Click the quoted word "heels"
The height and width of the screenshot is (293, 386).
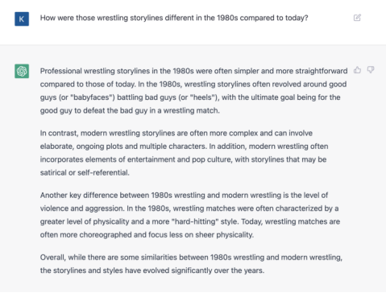pyautogui.click(x=202, y=97)
